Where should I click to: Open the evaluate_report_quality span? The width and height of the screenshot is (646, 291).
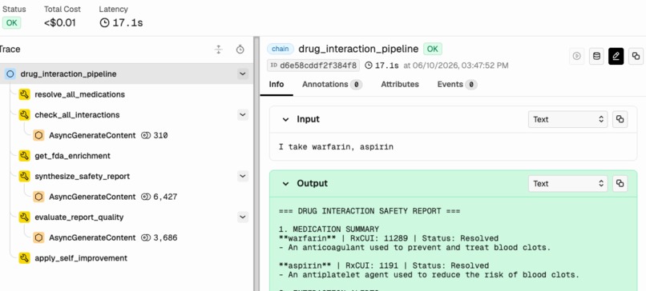tap(79, 217)
